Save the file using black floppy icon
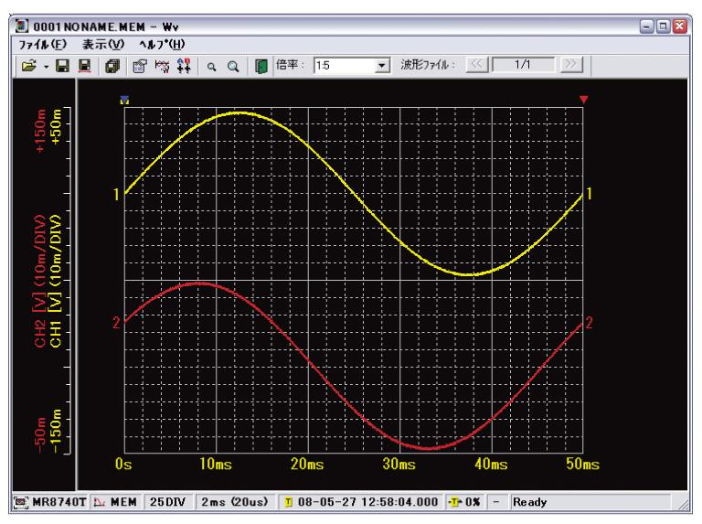The width and height of the screenshot is (702, 524). [62, 66]
